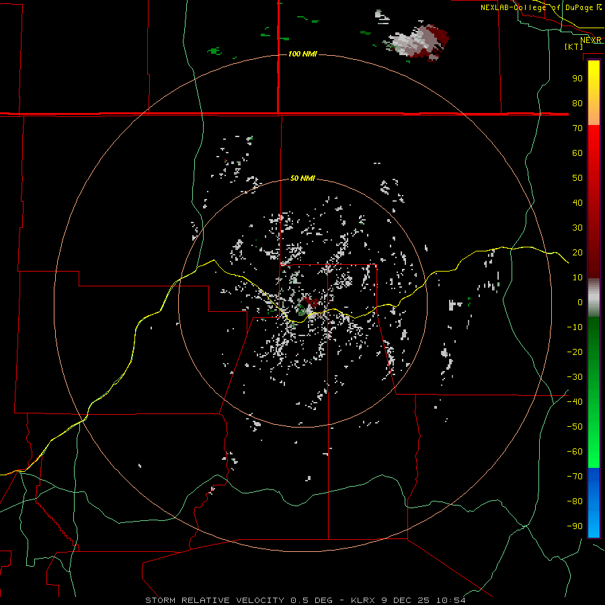Select the NEXLAB-College of DuPage header text
605x605 pixels.
tap(536, 7)
